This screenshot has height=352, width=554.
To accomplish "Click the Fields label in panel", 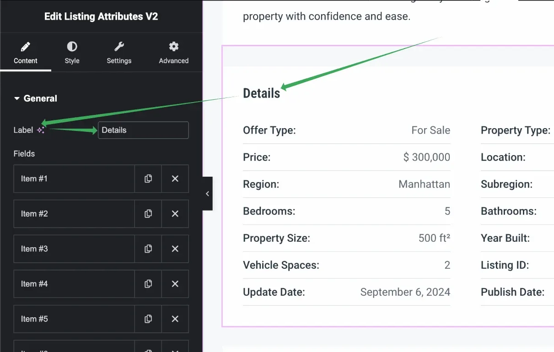I will 24,154.
